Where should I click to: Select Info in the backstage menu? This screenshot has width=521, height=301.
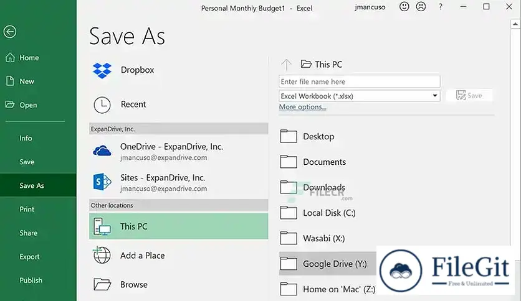pyautogui.click(x=26, y=138)
